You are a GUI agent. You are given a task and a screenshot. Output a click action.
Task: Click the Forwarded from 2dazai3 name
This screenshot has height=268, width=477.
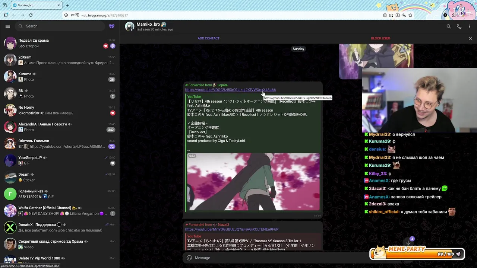(x=223, y=225)
